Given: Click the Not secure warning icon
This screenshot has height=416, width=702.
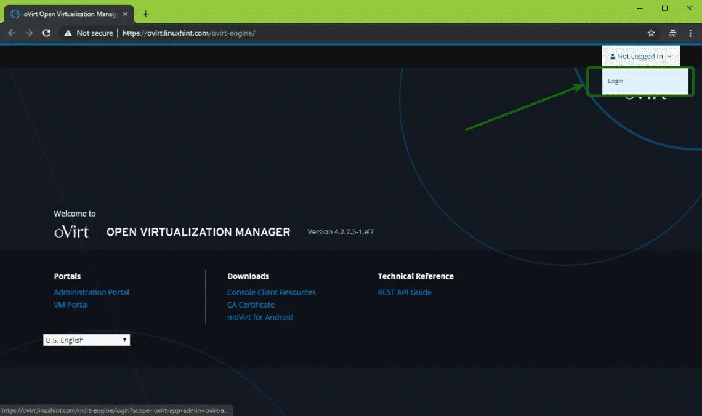Looking at the screenshot, I should coord(68,33).
